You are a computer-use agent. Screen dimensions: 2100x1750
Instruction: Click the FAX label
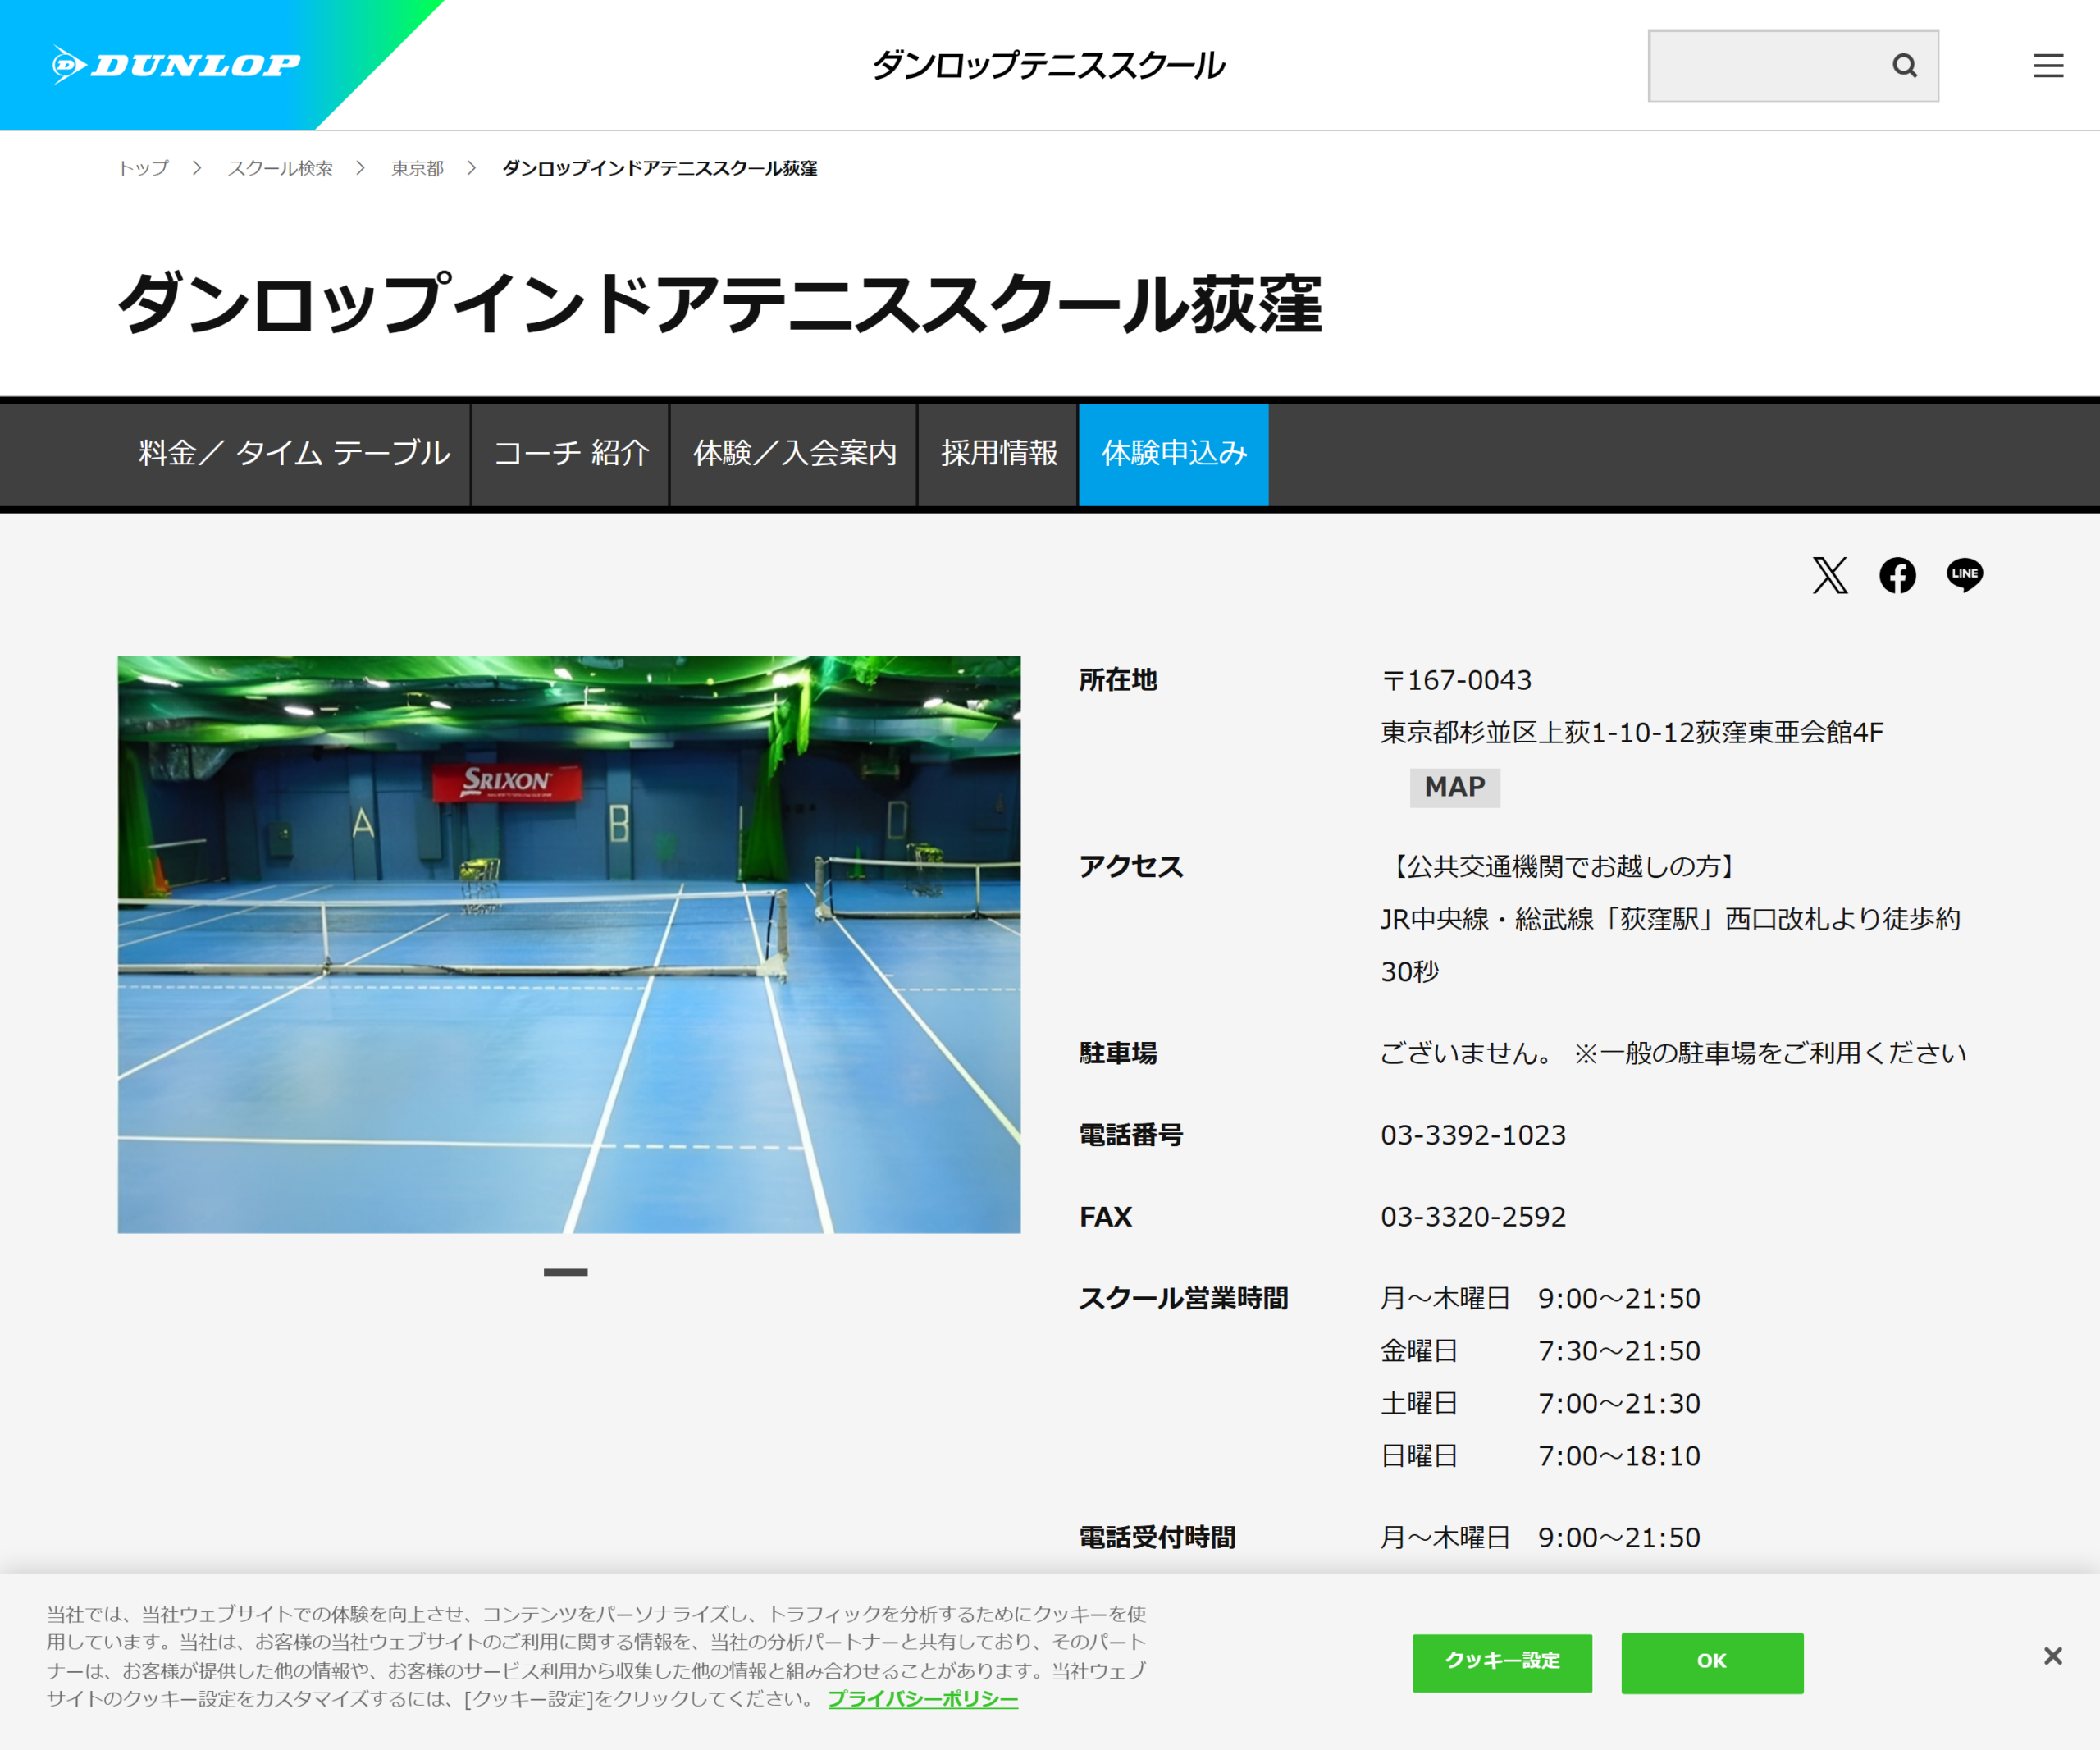[x=1105, y=1217]
